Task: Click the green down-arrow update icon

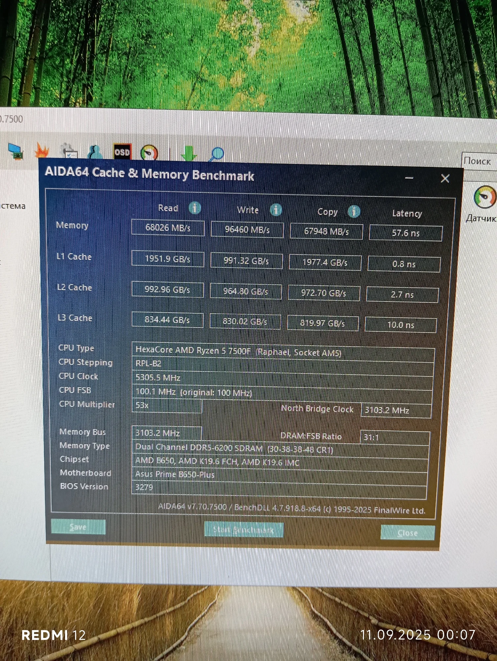Action: pyautogui.click(x=189, y=153)
